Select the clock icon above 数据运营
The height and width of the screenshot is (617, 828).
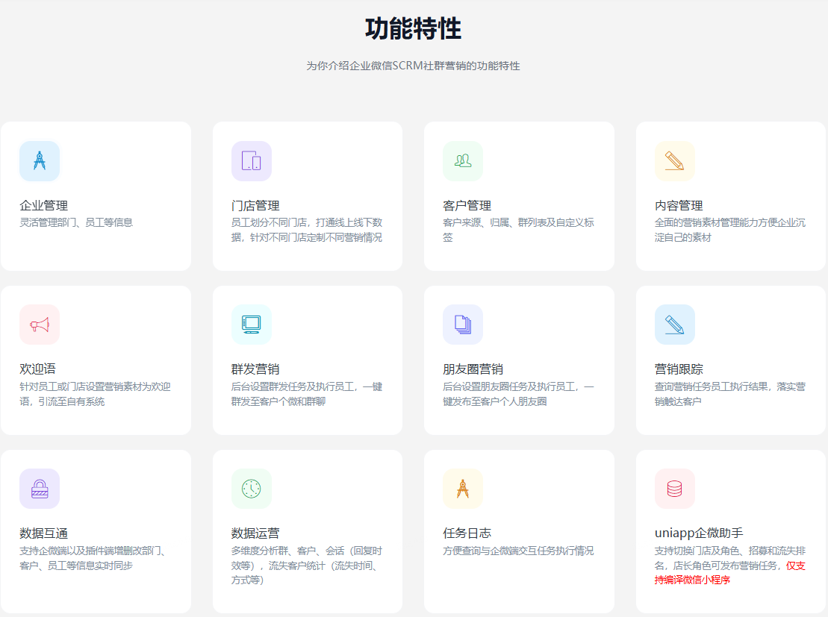[x=251, y=489]
